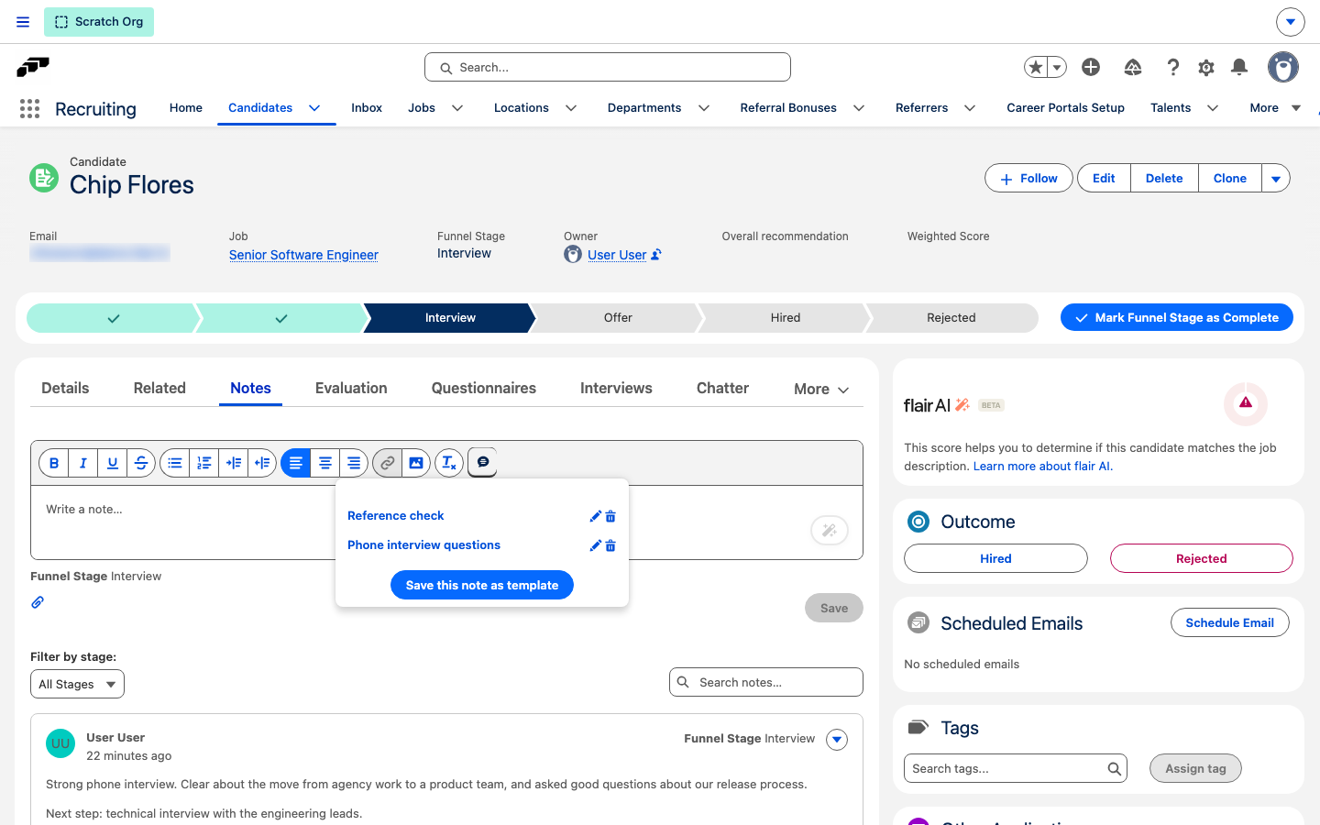This screenshot has width=1320, height=825.
Task: Open the Questionnaires tab
Action: point(484,389)
